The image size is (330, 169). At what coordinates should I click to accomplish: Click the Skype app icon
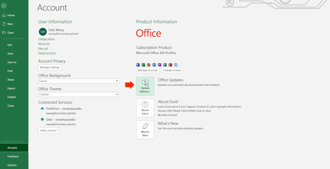tap(176, 65)
